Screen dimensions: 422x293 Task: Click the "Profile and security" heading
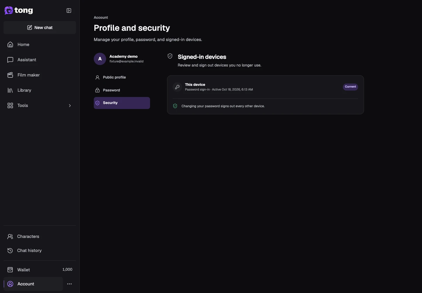[132, 28]
